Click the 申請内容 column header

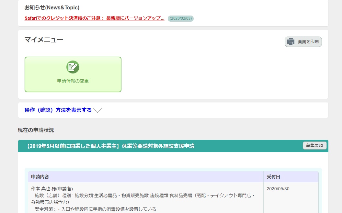click(x=145, y=177)
